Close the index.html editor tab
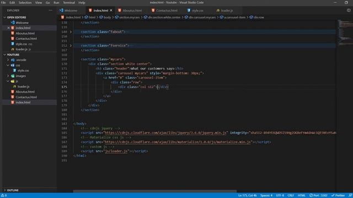This screenshot has height=198, width=353. click(111, 10)
